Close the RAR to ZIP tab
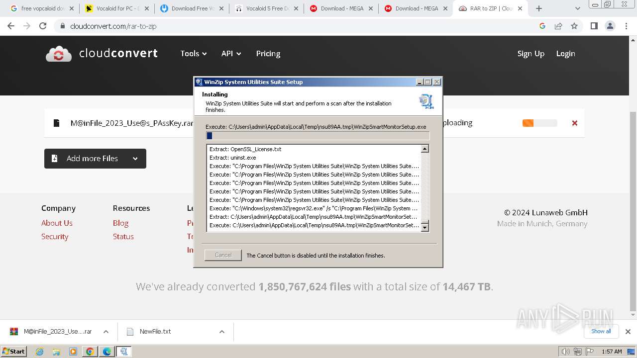637x358 pixels. (x=520, y=8)
